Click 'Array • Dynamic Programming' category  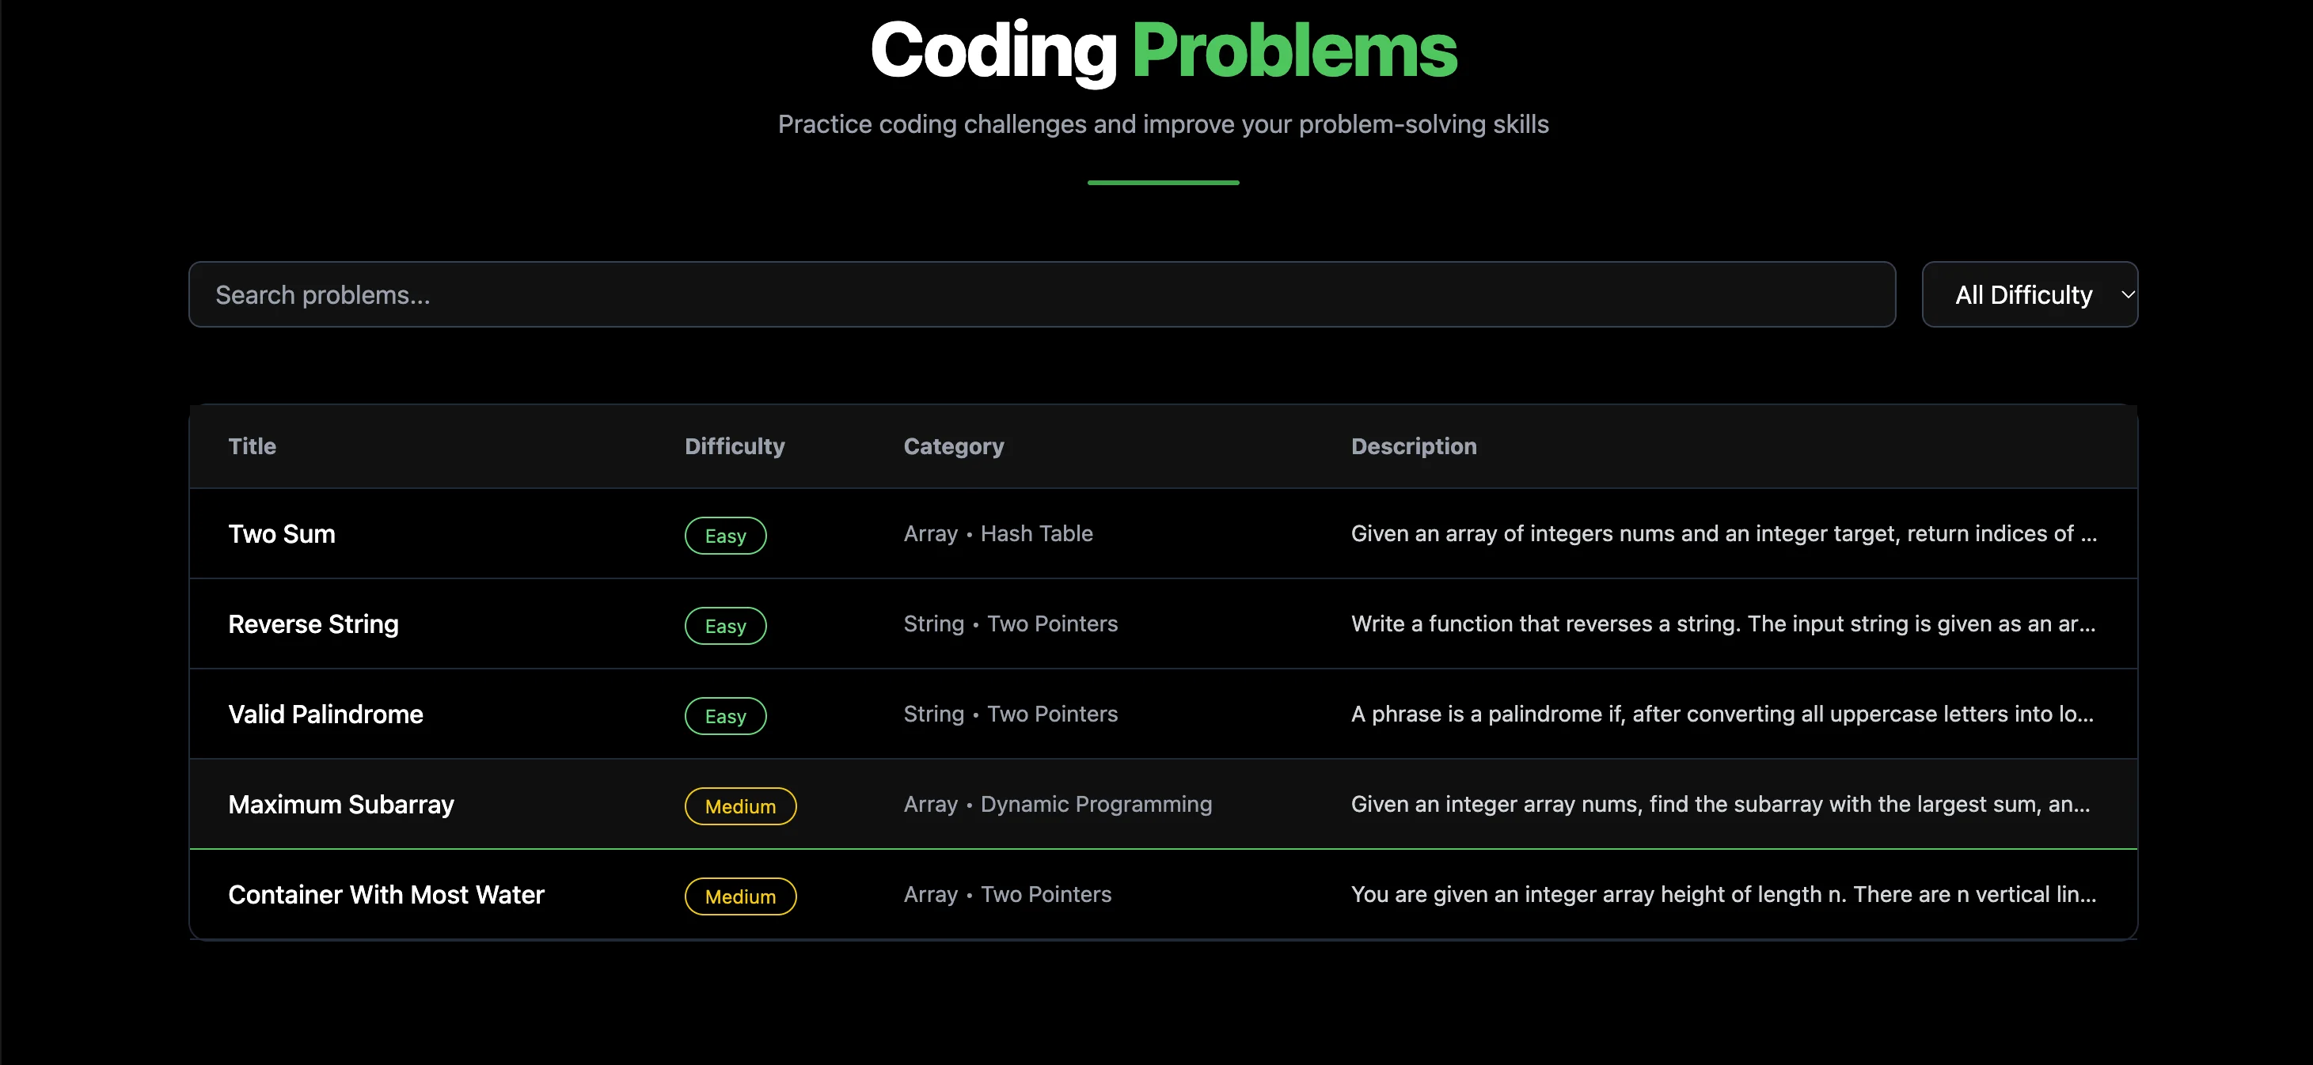(x=1058, y=804)
